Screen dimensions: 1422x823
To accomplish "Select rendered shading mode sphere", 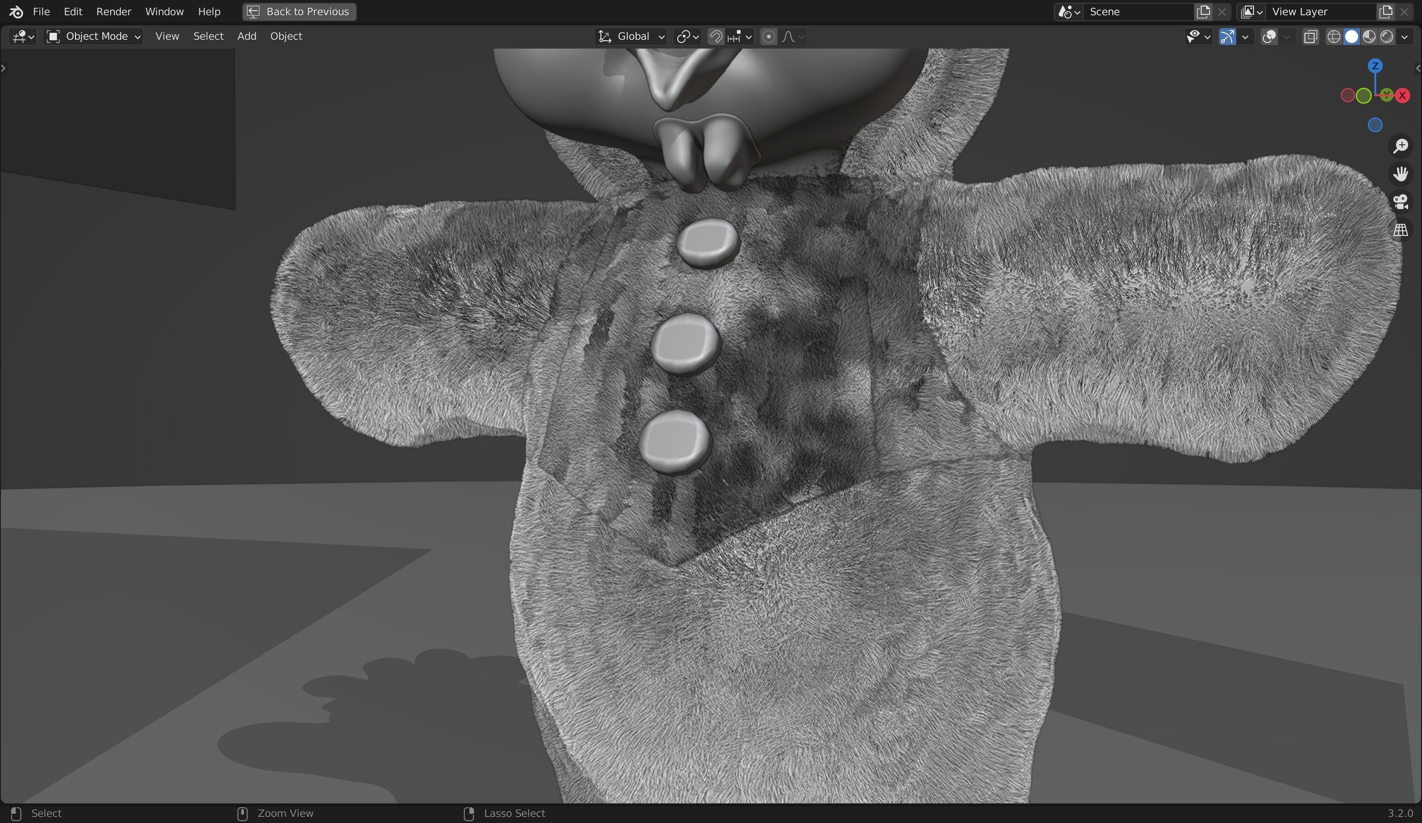I will point(1387,36).
